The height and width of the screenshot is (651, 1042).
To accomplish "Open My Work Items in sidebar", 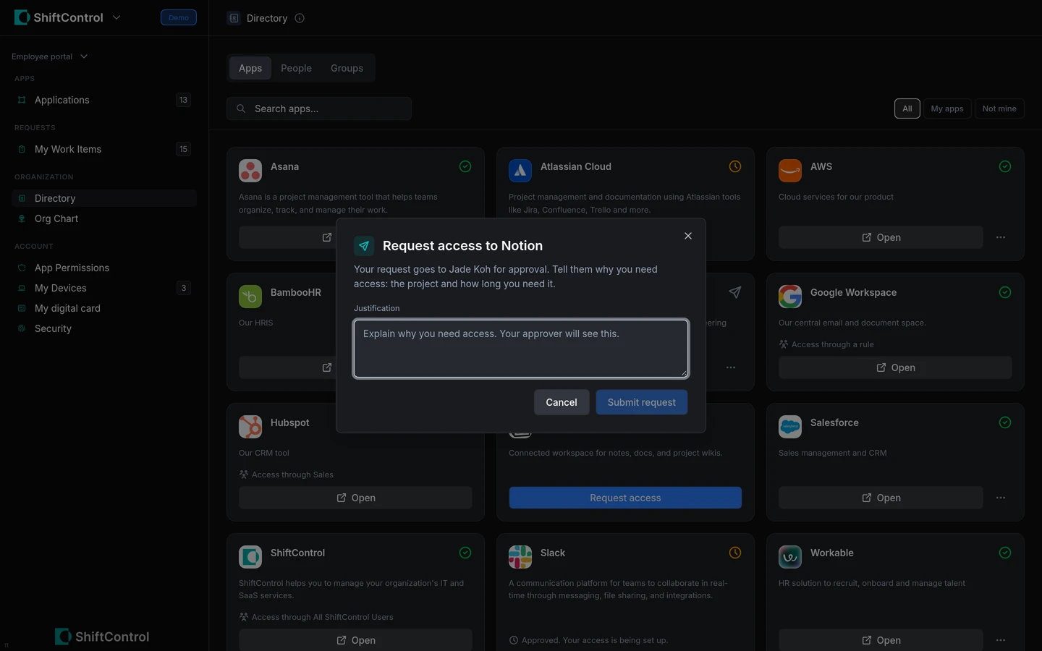I will coord(104,149).
